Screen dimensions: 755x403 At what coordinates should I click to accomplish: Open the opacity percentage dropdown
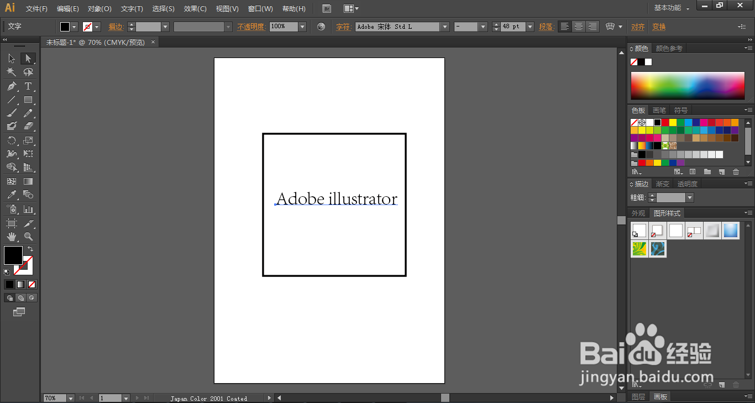pyautogui.click(x=302, y=27)
